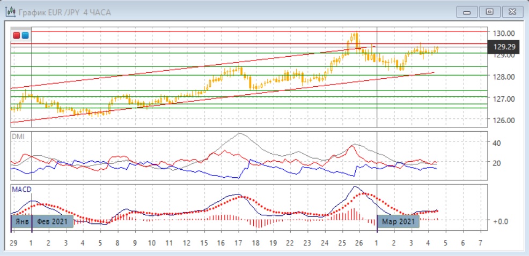Click the blue square chart icon
This screenshot has height=256, width=529.
[25, 35]
